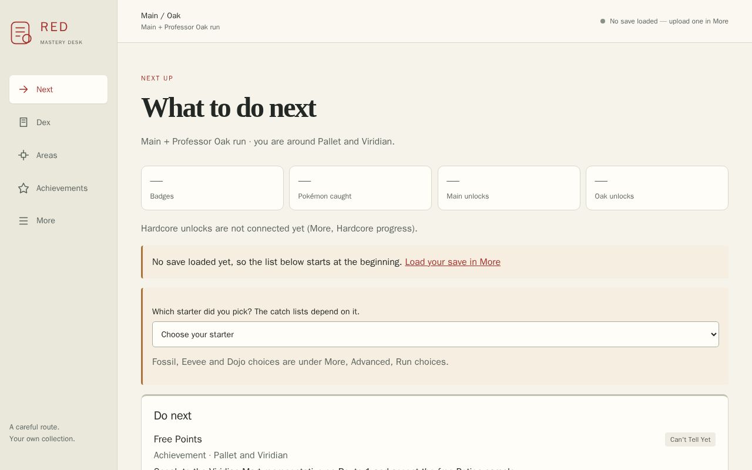Image resolution: width=752 pixels, height=470 pixels.
Task: Click the Oak unlocks stat card
Action: pyautogui.click(x=657, y=188)
